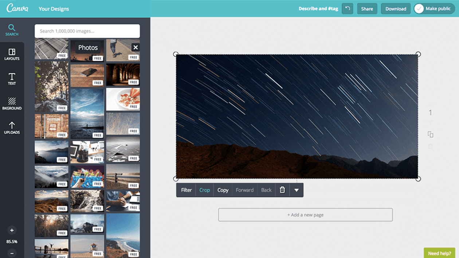This screenshot has height=258, width=459.
Task: Click the image search input field
Action: [87, 31]
